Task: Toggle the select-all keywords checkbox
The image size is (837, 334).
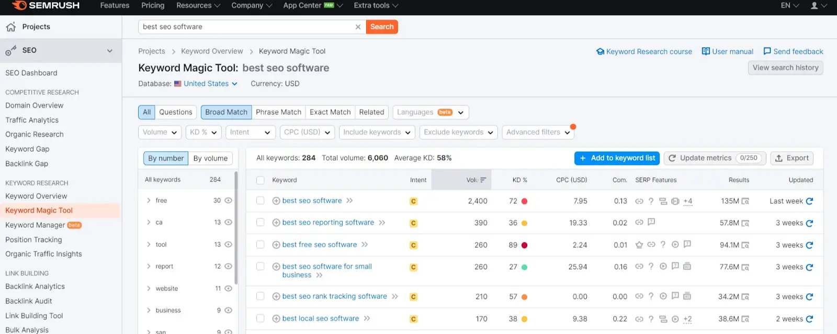Action: pyautogui.click(x=260, y=180)
